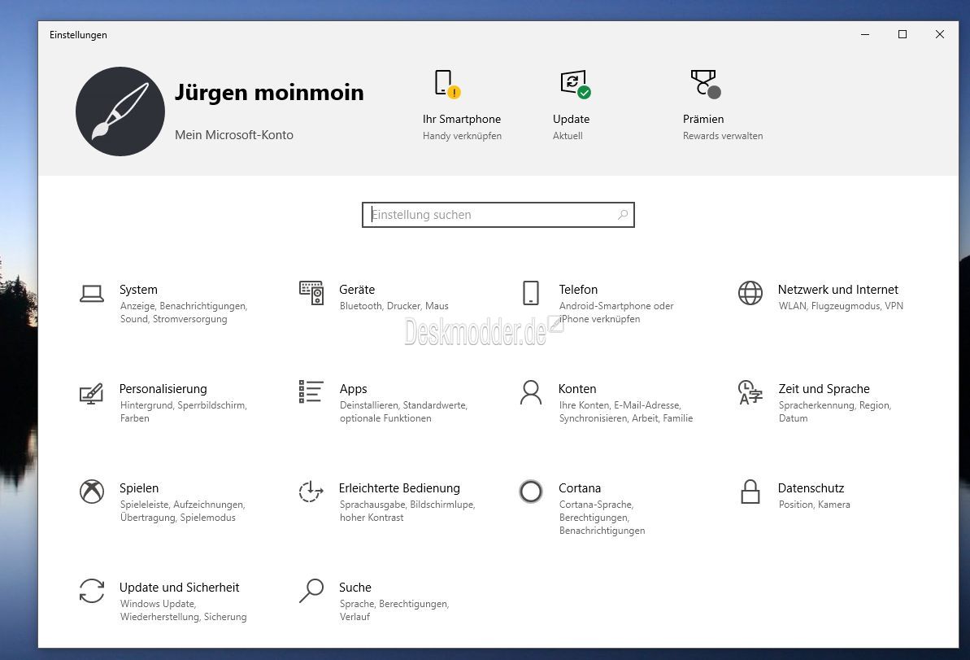Click the Spielen Xbox icon
The image size is (970, 660).
[x=92, y=492]
